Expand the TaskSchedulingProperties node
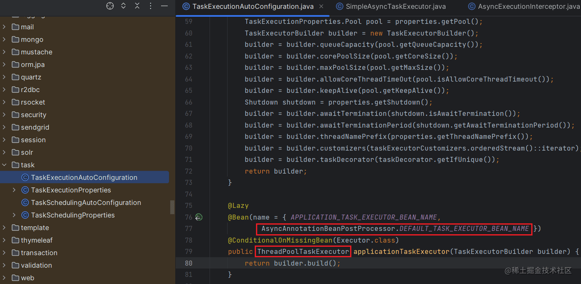This screenshot has height=284, width=581. click(14, 215)
